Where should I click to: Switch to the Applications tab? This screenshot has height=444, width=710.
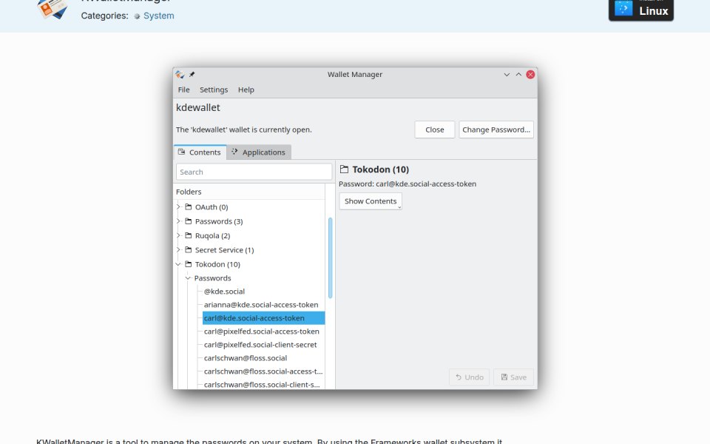259,152
